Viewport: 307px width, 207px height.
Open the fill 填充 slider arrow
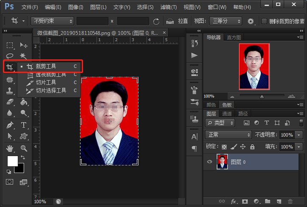pos(299,147)
